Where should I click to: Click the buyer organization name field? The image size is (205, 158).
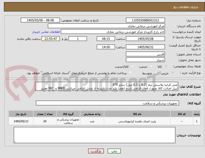pos(106,26)
